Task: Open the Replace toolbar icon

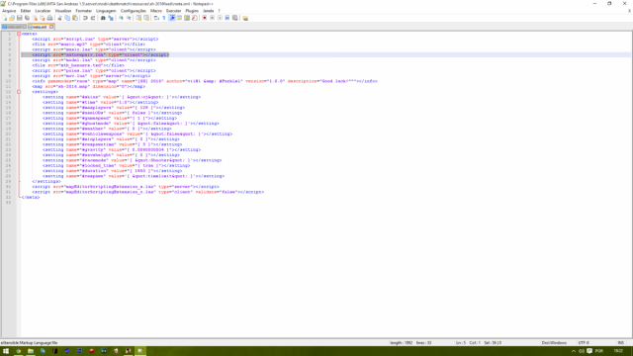Action: tap(111, 18)
